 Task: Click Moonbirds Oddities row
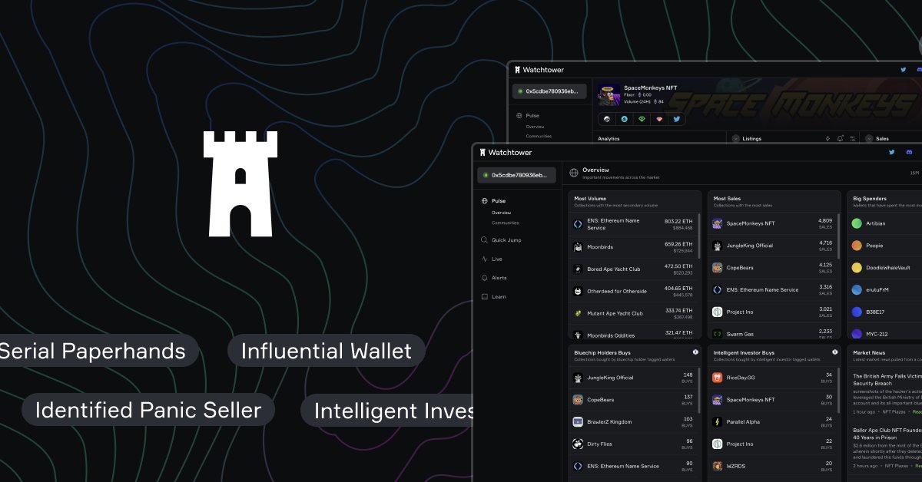tap(634, 335)
